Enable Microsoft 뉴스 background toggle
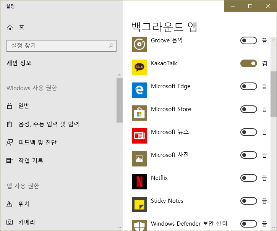The height and width of the screenshot is (231, 277). pos(249,132)
